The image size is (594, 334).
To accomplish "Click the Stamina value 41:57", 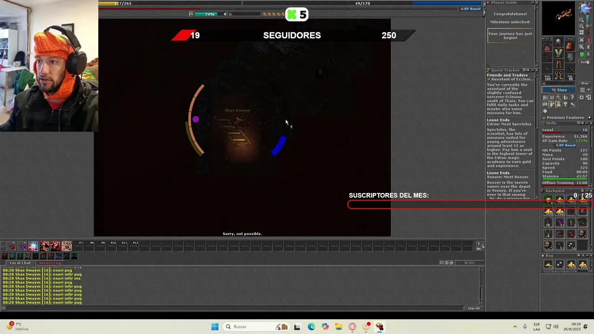I will pos(582,176).
